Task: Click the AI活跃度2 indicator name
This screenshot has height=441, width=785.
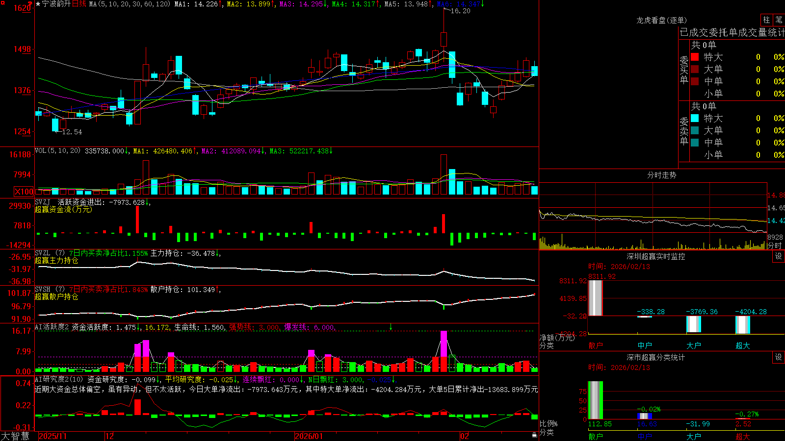Action: point(52,327)
